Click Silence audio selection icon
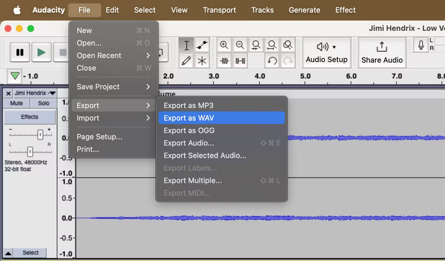Screen dimensions: 445x261 pyautogui.click(x=240, y=61)
